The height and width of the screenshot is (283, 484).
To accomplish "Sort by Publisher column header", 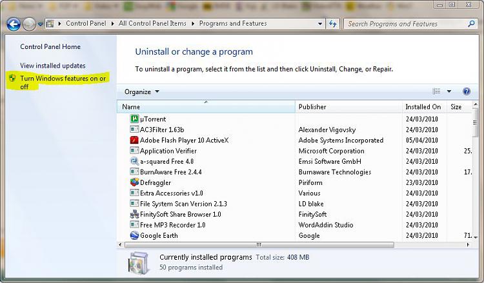I will [x=348, y=106].
